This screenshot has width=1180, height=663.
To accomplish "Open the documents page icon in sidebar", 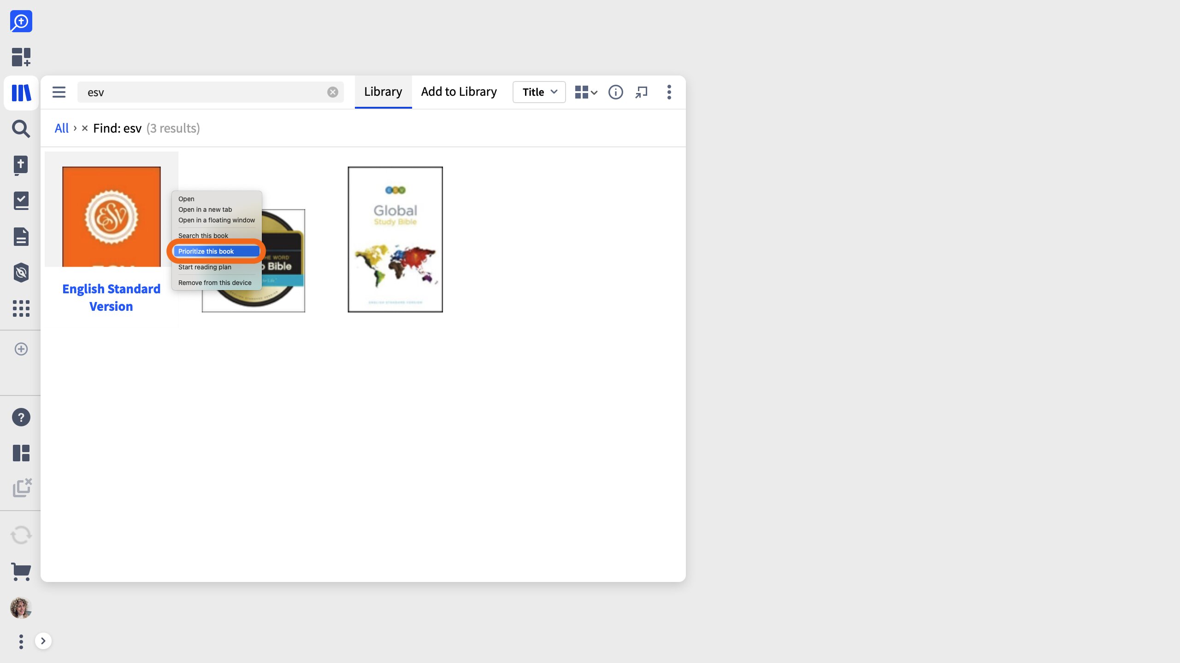I will click(x=21, y=237).
